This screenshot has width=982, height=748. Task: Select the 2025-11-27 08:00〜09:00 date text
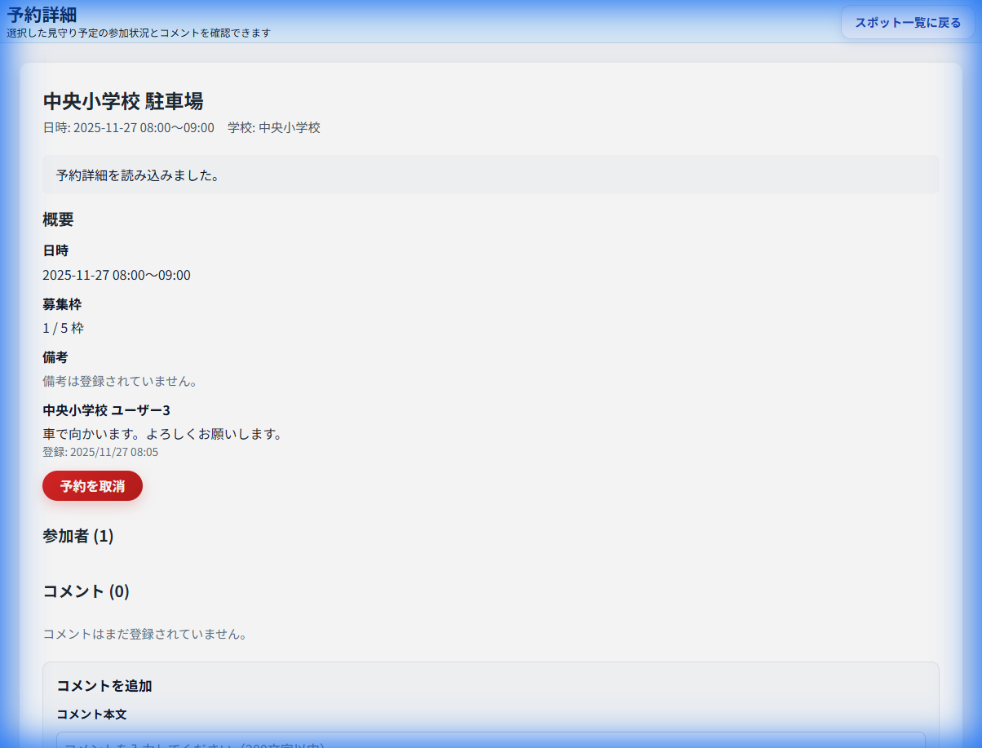click(116, 275)
